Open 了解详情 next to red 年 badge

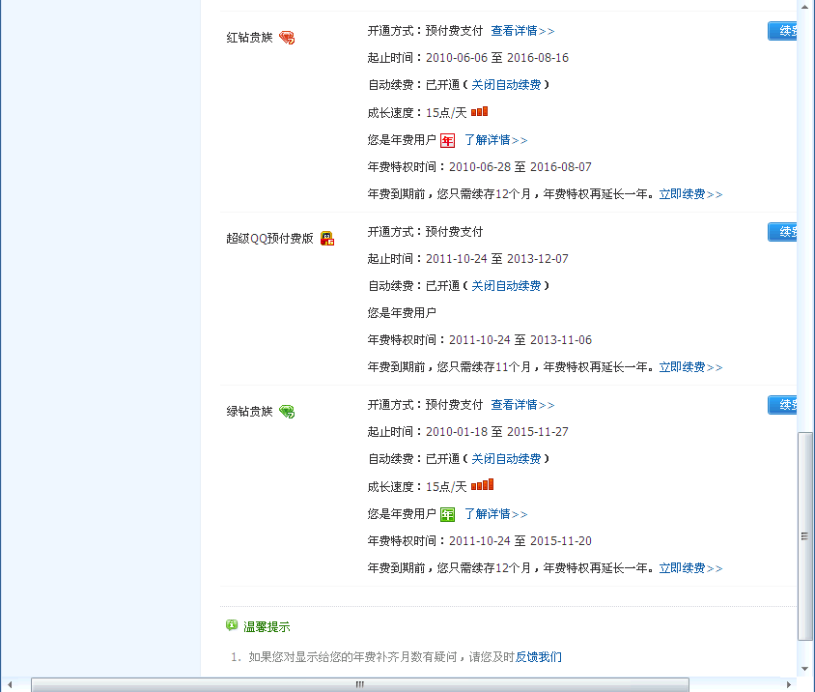pos(496,140)
